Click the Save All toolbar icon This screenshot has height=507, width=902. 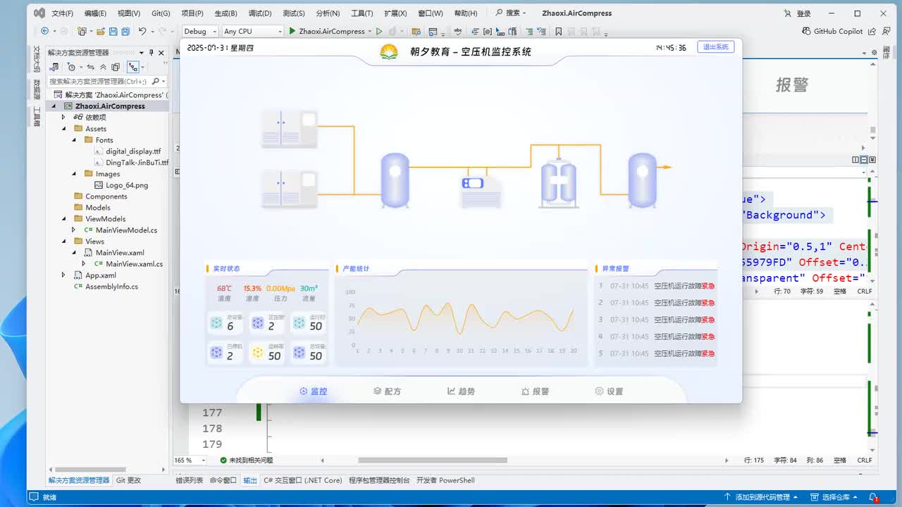coord(125,31)
